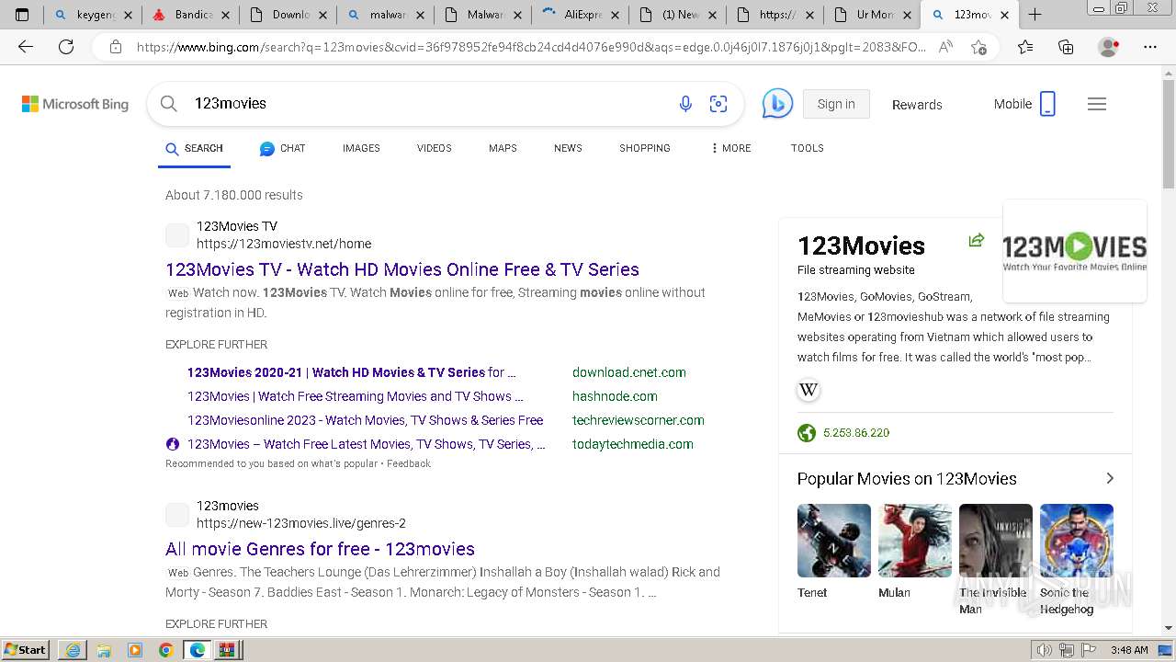Switch to the NEWS tab
The width and height of the screenshot is (1176, 662).
pyautogui.click(x=568, y=148)
